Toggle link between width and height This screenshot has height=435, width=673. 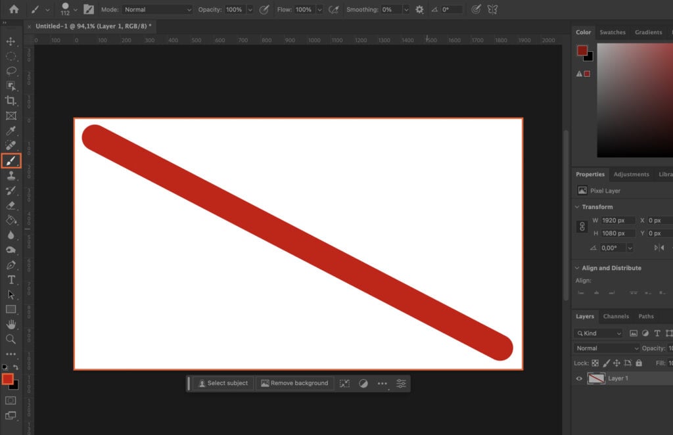(x=582, y=227)
